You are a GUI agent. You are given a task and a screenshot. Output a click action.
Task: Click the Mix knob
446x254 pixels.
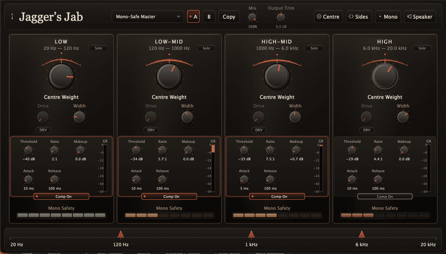coord(252,17)
